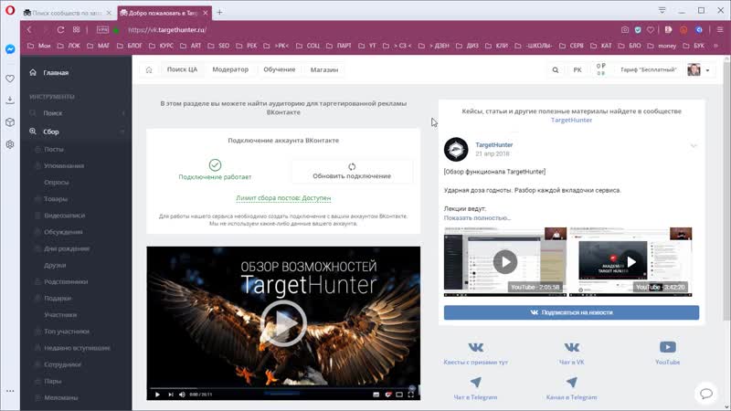The image size is (731, 411).
Task: Open the Магазин tab
Action: coord(324,69)
